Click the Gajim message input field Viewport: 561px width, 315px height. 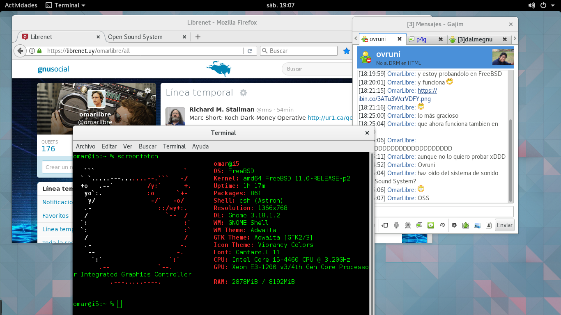(x=444, y=212)
